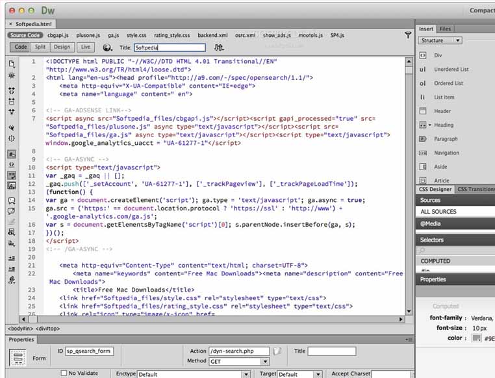Switch to the Files panel tab

point(445,29)
